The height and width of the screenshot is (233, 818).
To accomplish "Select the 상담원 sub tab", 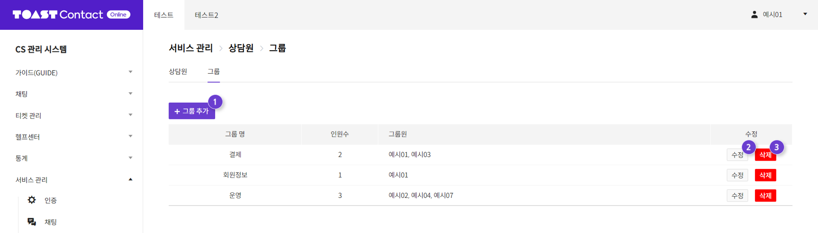I will 178,72.
